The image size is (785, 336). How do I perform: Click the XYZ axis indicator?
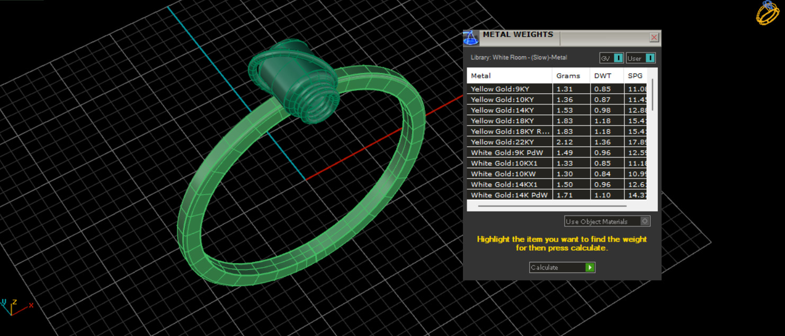tap(16, 306)
